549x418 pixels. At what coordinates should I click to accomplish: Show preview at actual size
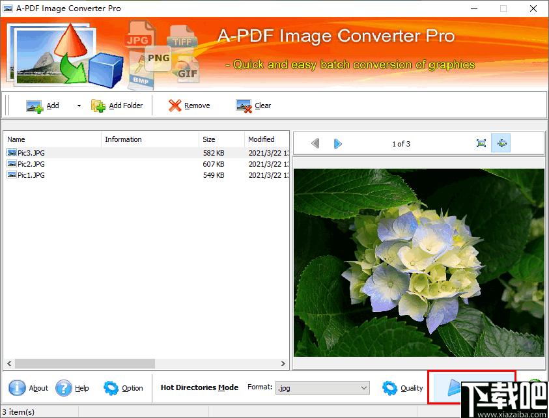pyautogui.click(x=481, y=143)
